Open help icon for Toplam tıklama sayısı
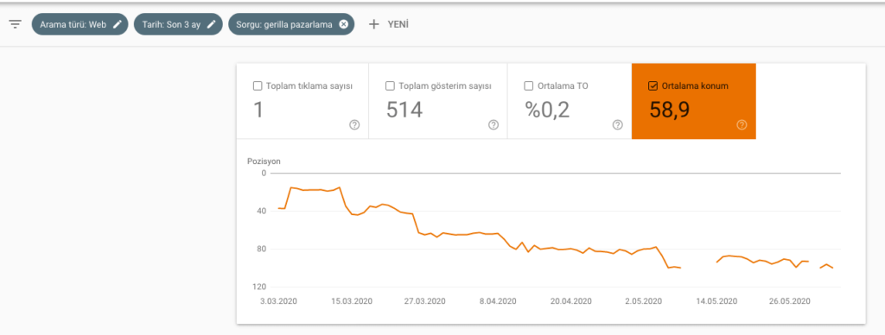 [x=354, y=125]
